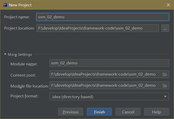Focus the Module file location field
The image size is (174, 119).
(x=105, y=85)
